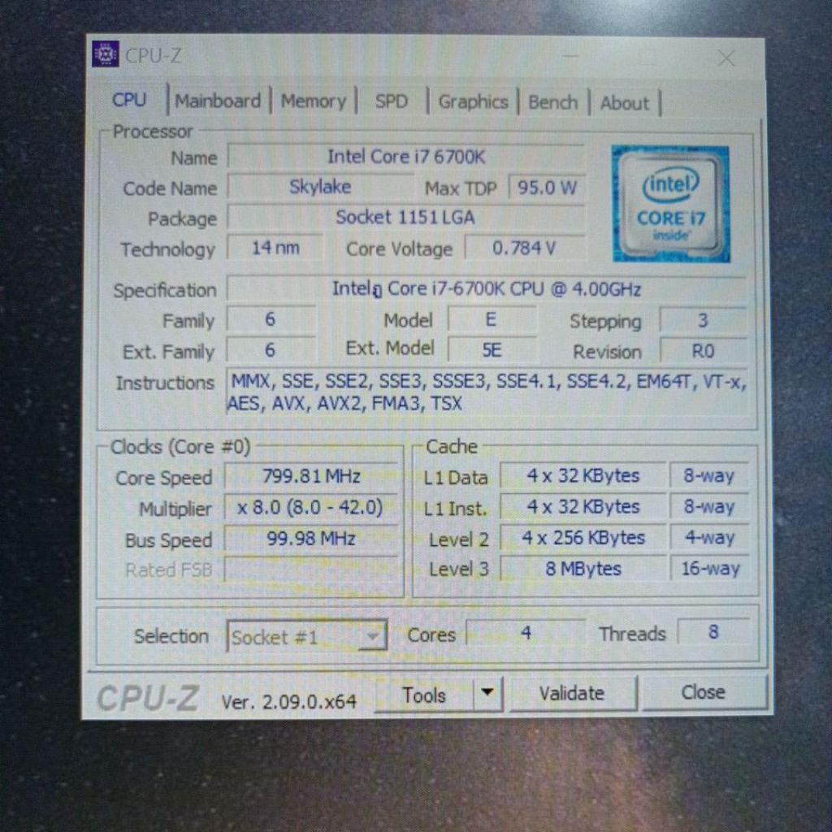This screenshot has height=832, width=832.
Task: Click the Revision value R0
Action: (704, 351)
